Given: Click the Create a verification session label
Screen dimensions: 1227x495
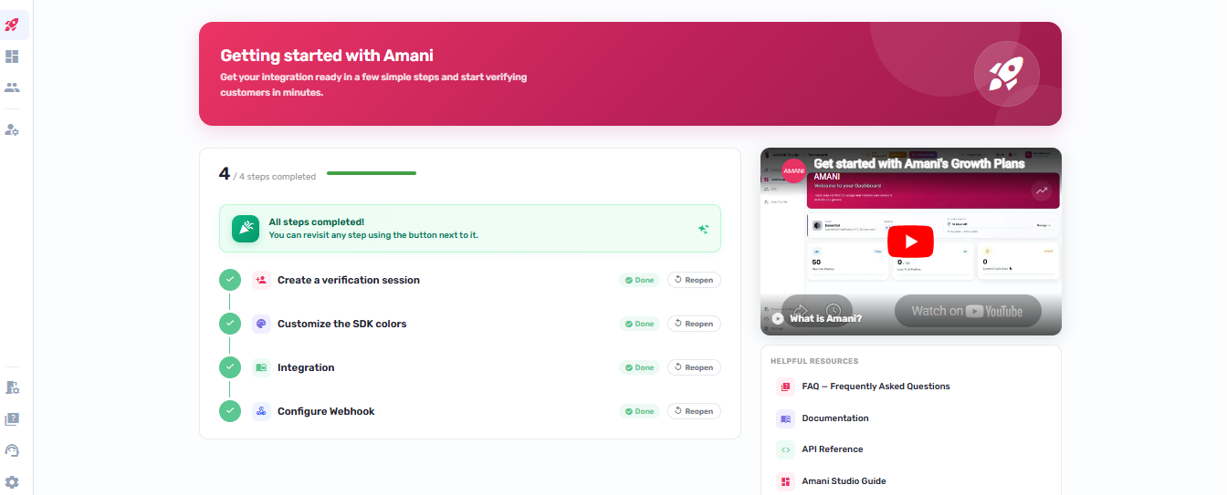Looking at the screenshot, I should point(349,280).
